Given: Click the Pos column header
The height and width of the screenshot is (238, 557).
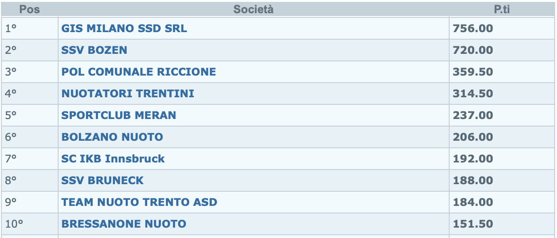Looking at the screenshot, I should [x=29, y=9].
